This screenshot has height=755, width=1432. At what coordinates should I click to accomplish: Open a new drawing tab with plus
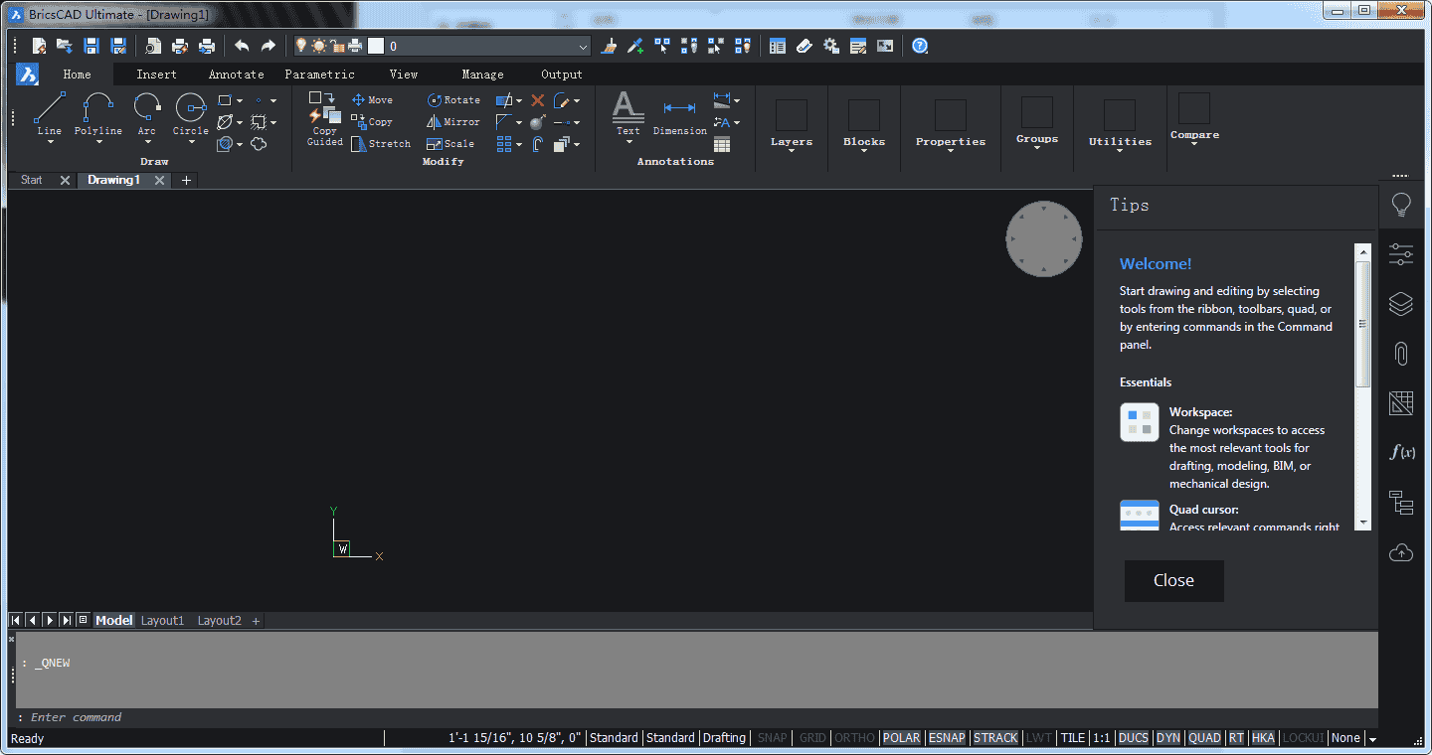tap(185, 180)
